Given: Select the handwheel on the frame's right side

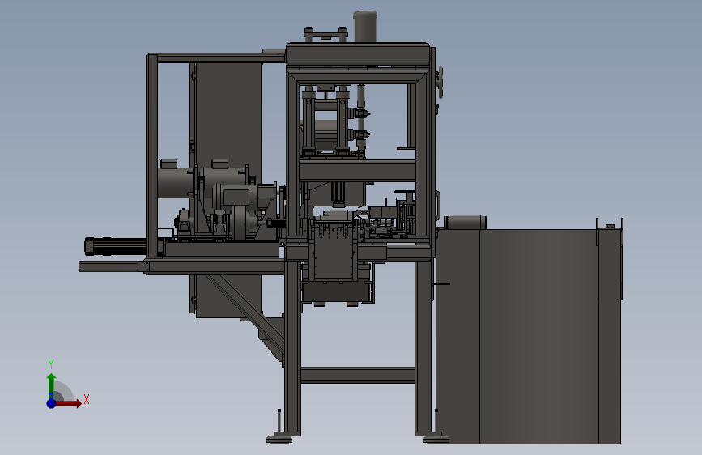Looking at the screenshot, I should click(x=440, y=83).
